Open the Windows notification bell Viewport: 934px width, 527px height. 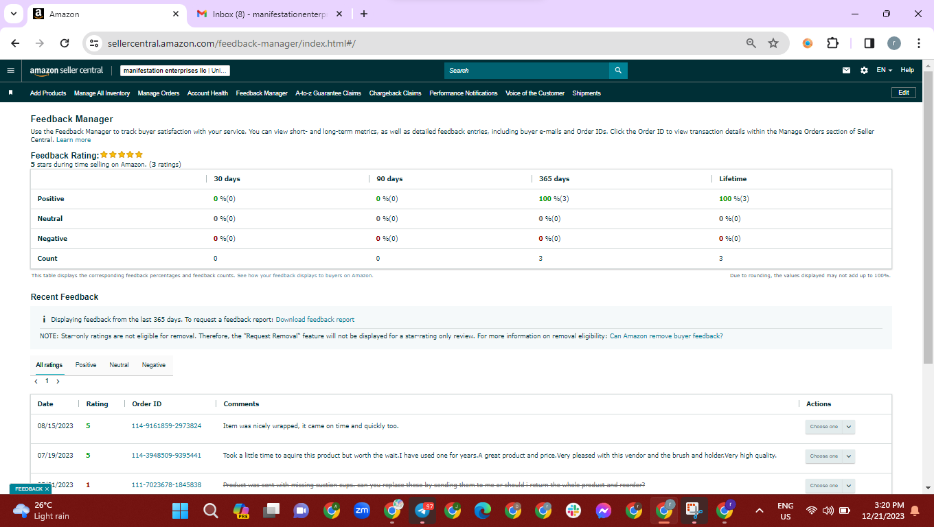pyautogui.click(x=914, y=511)
